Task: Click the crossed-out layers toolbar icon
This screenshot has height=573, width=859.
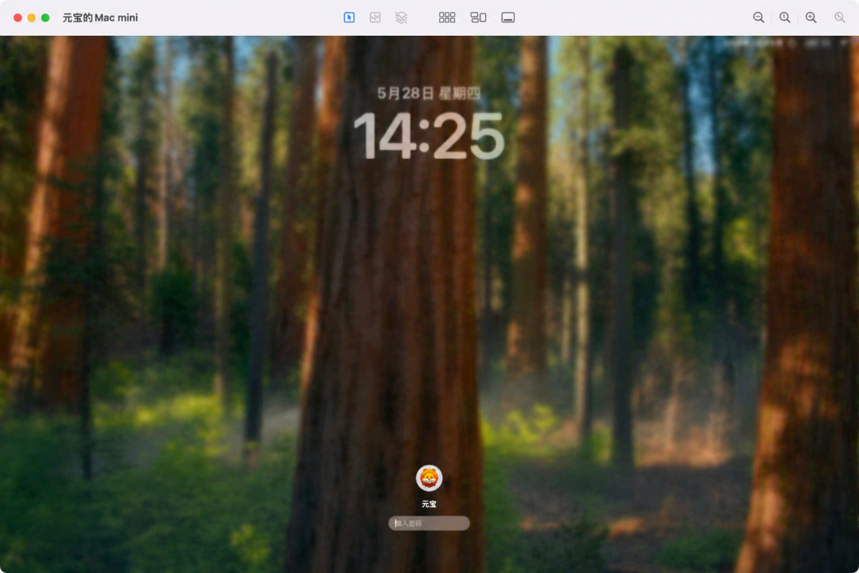Action: [402, 18]
